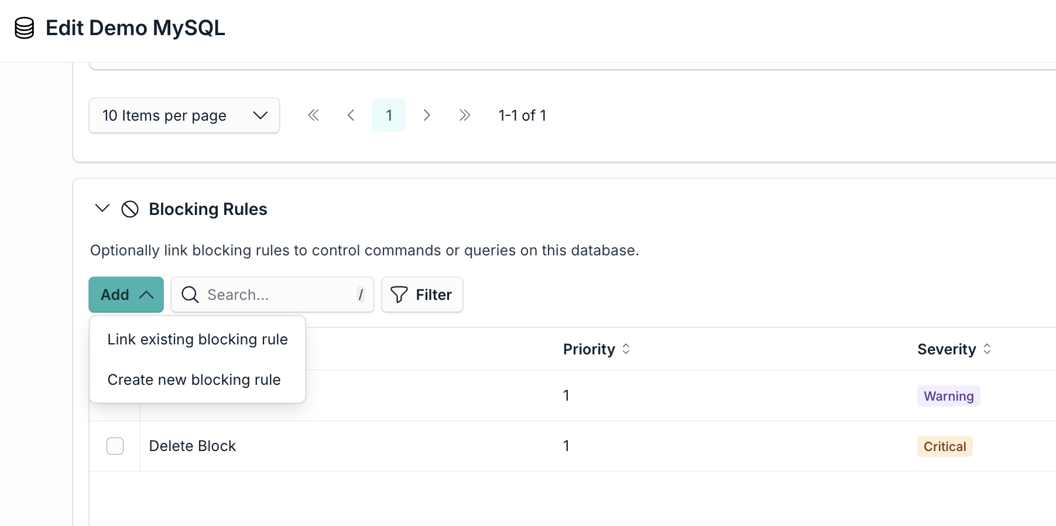Jump to the last page with double-right arrows
1056x526 pixels.
coord(465,115)
